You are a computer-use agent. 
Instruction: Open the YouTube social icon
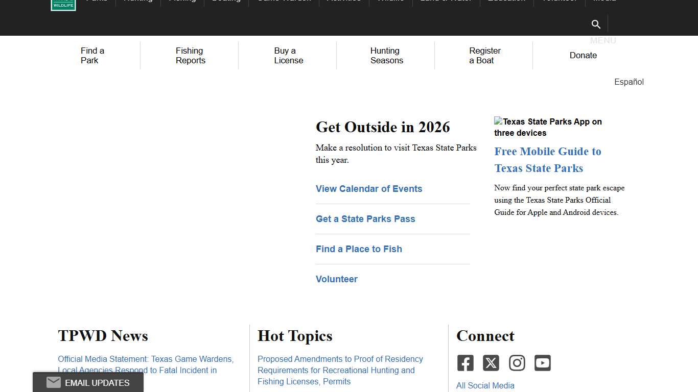543,363
